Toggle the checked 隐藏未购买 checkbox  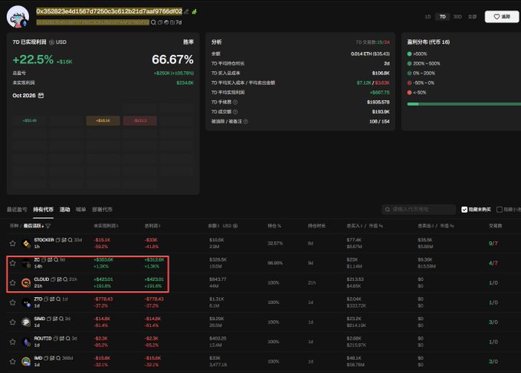(x=464, y=209)
